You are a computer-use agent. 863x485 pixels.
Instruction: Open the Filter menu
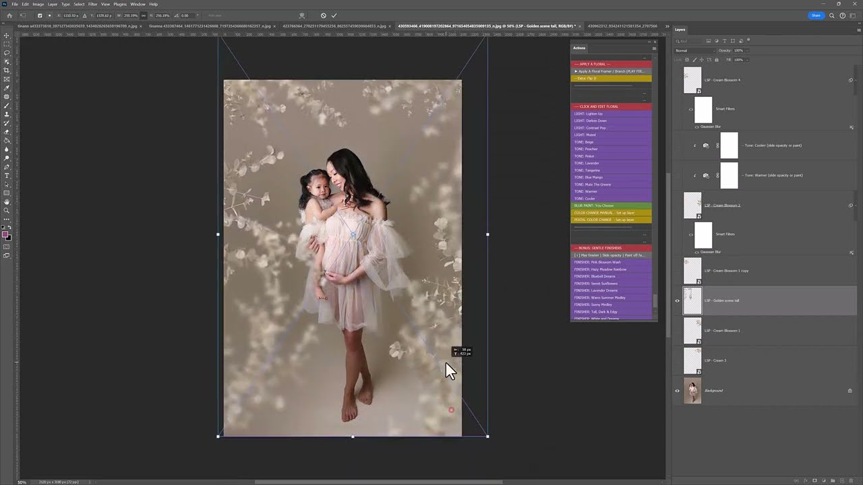pyautogui.click(x=92, y=4)
